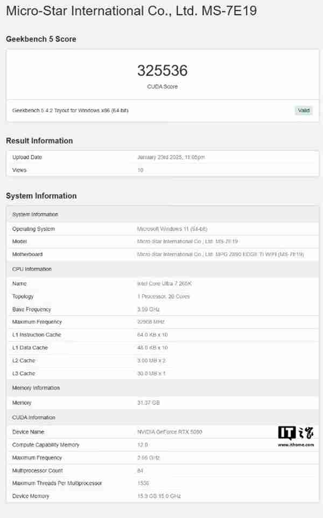
Task: Click the Geekbench 5 Score heading
Action: (40, 39)
